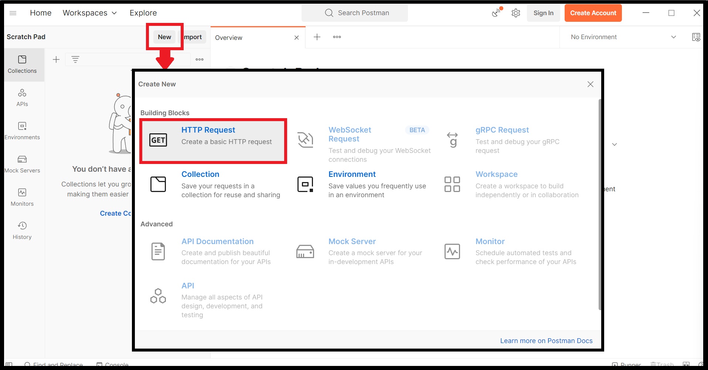The width and height of the screenshot is (708, 370).
Task: Open the History sidebar panel
Action: coord(22,230)
